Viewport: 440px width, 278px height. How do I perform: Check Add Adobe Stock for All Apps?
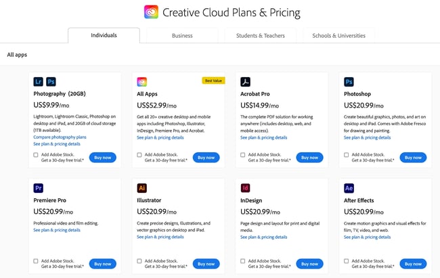click(x=139, y=155)
